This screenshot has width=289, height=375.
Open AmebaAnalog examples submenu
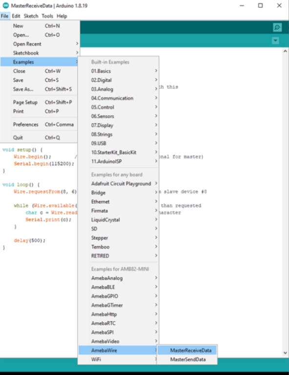[x=119, y=278]
